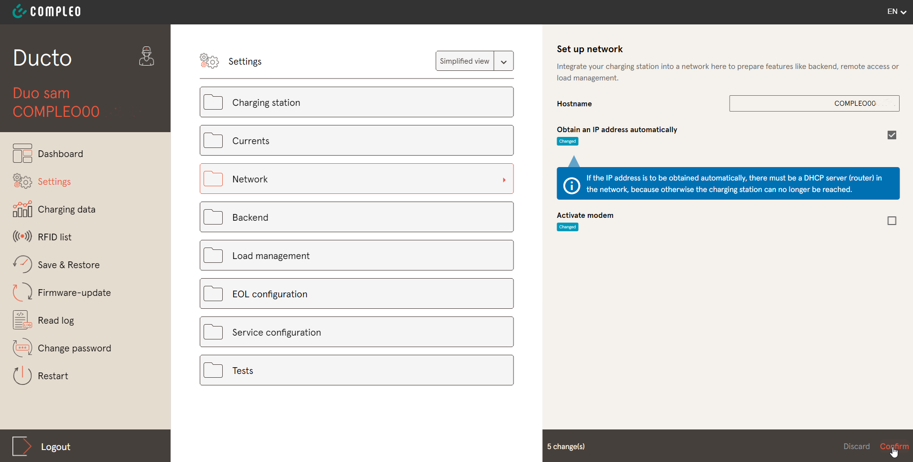
Task: Click the Change password icon
Action: (23, 348)
